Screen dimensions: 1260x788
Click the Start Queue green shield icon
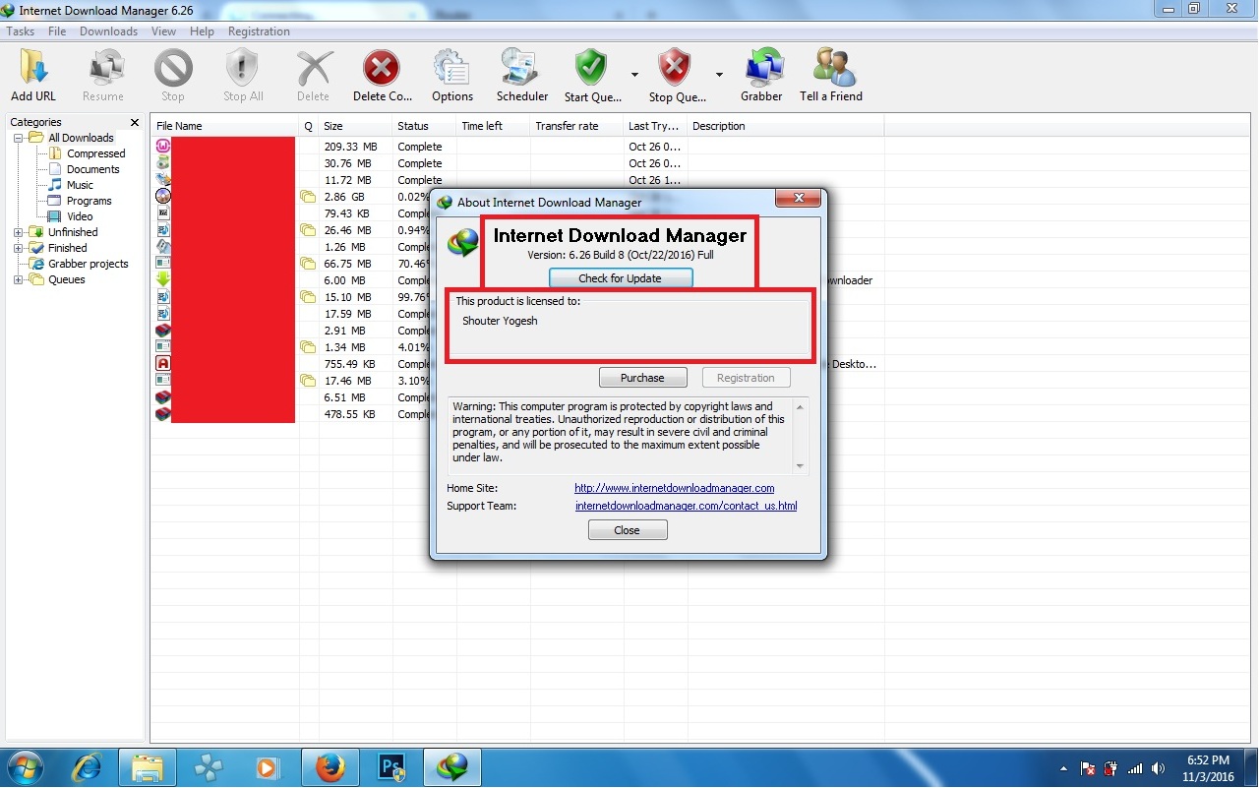click(591, 69)
